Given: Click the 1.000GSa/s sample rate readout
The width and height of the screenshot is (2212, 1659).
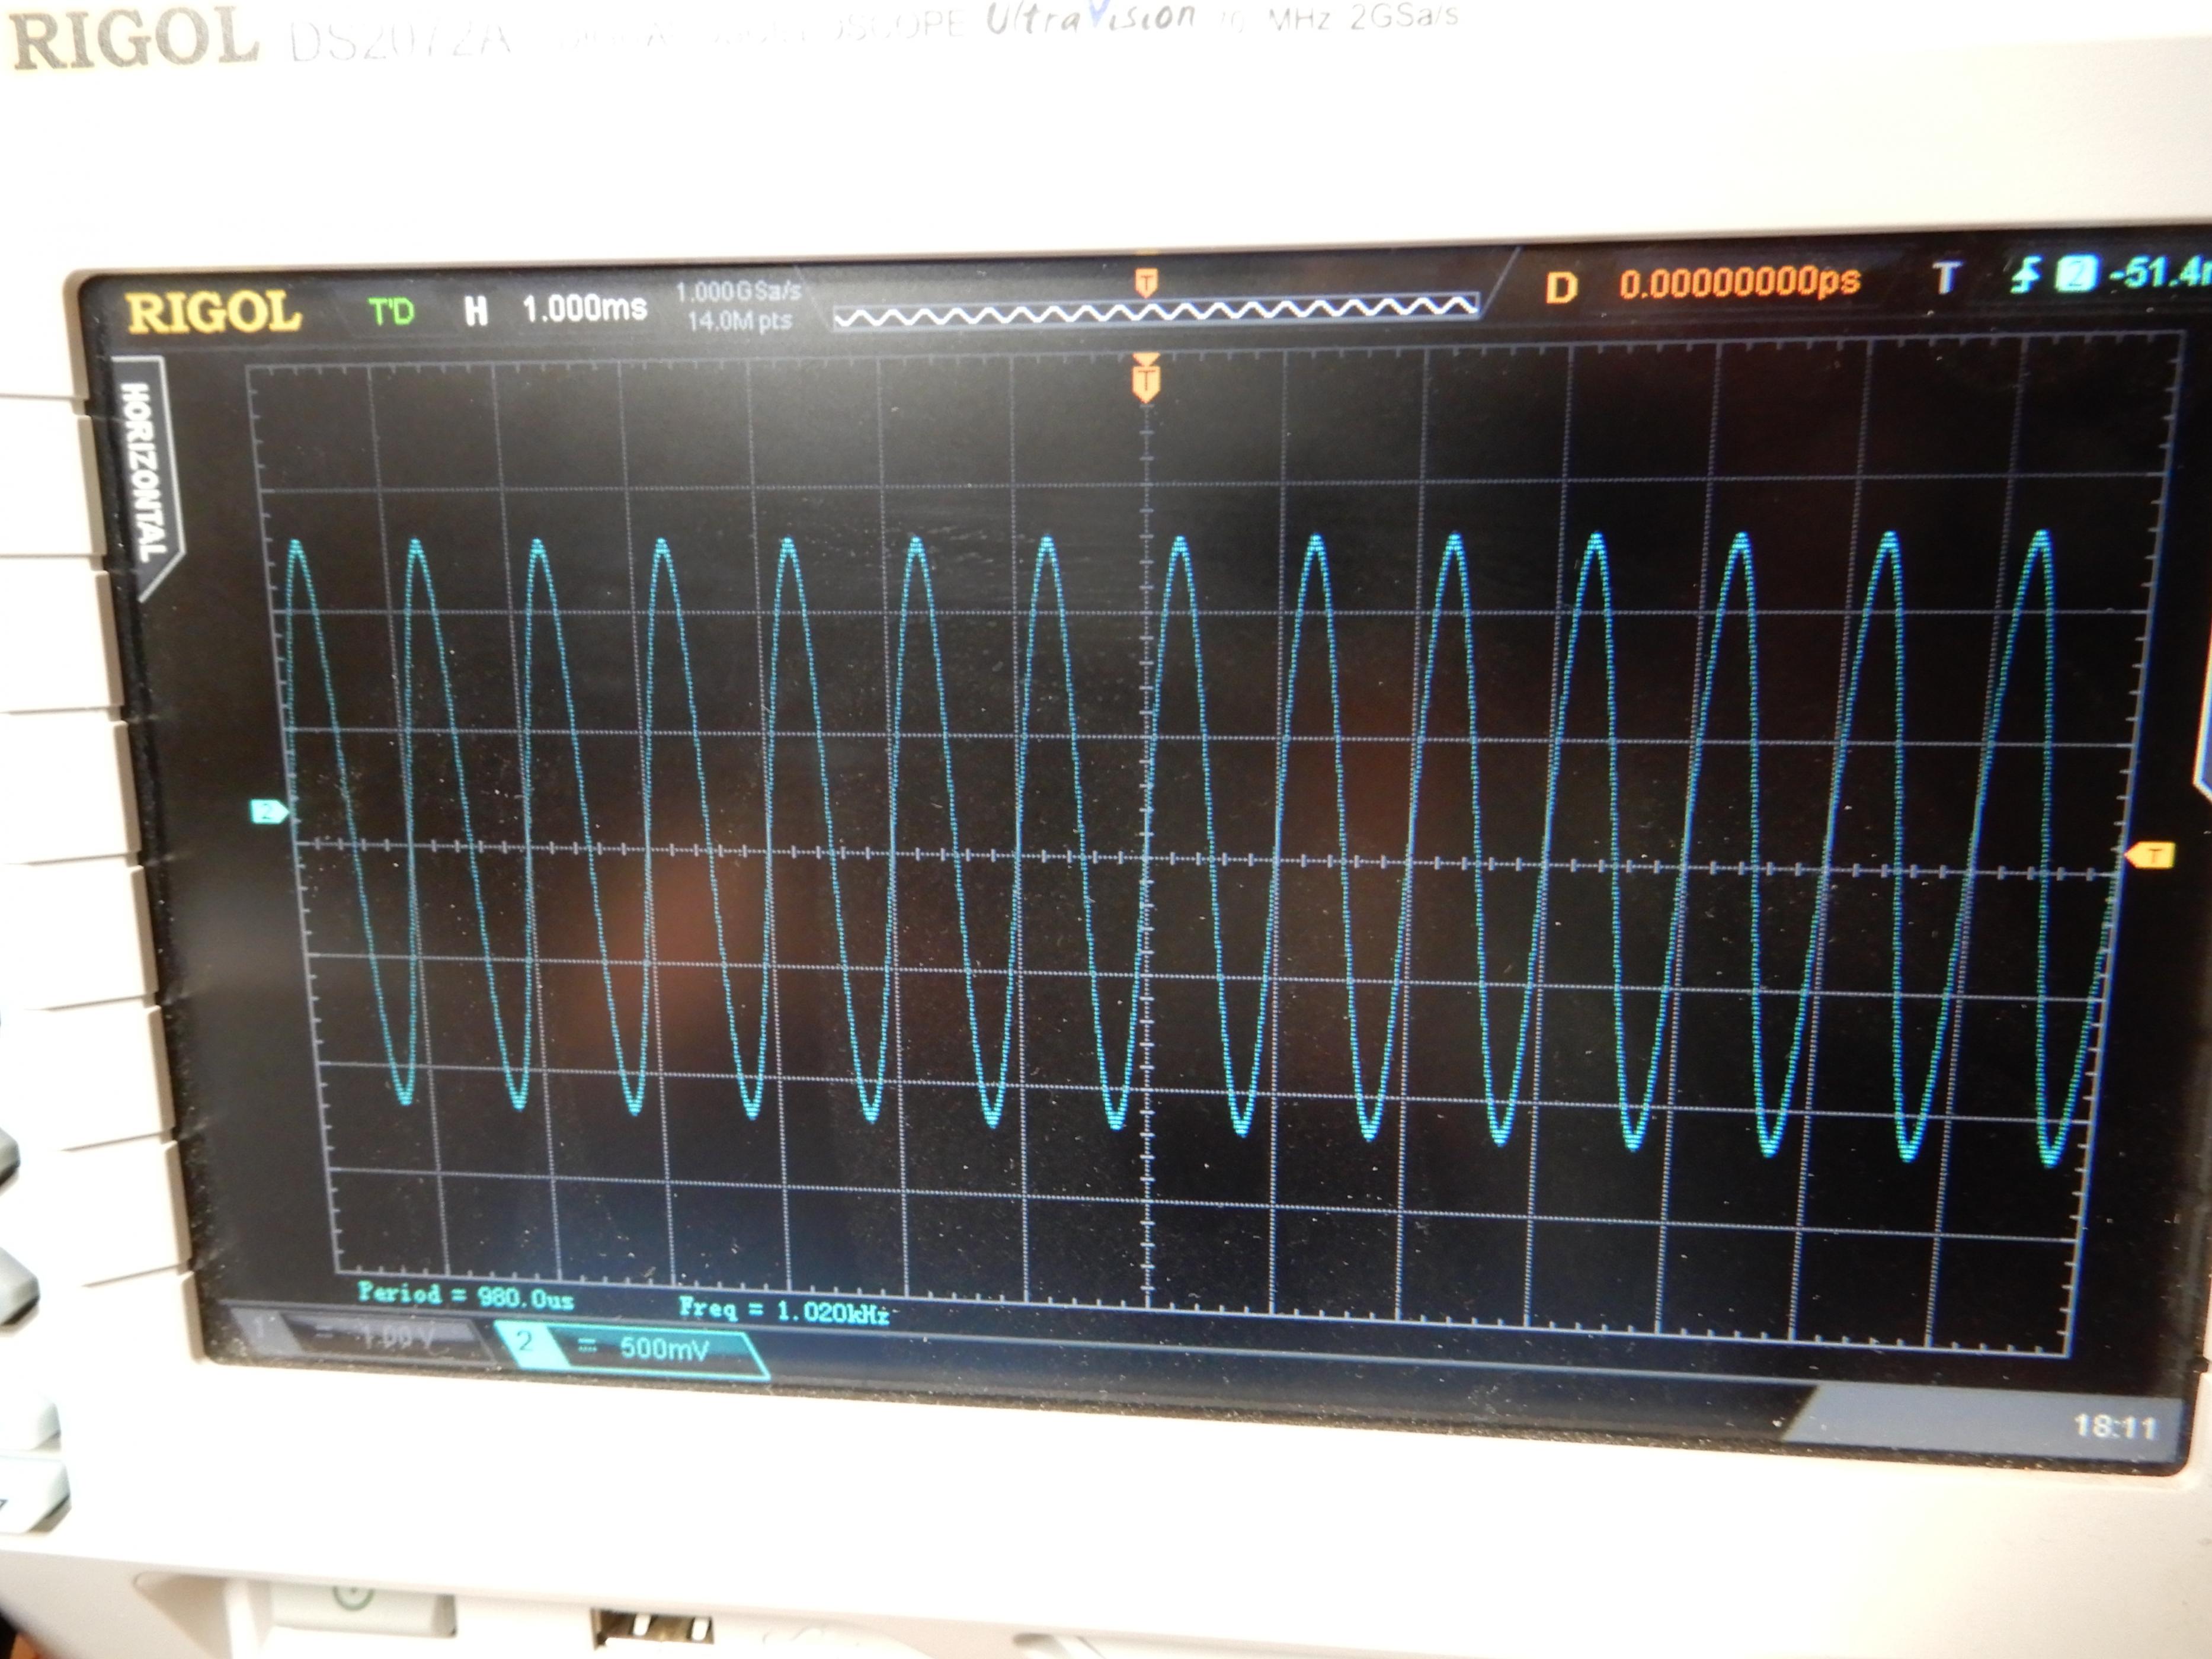Looking at the screenshot, I should (x=738, y=292).
